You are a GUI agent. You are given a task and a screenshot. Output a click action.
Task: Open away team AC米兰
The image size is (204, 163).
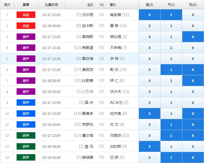[x=116, y=103]
